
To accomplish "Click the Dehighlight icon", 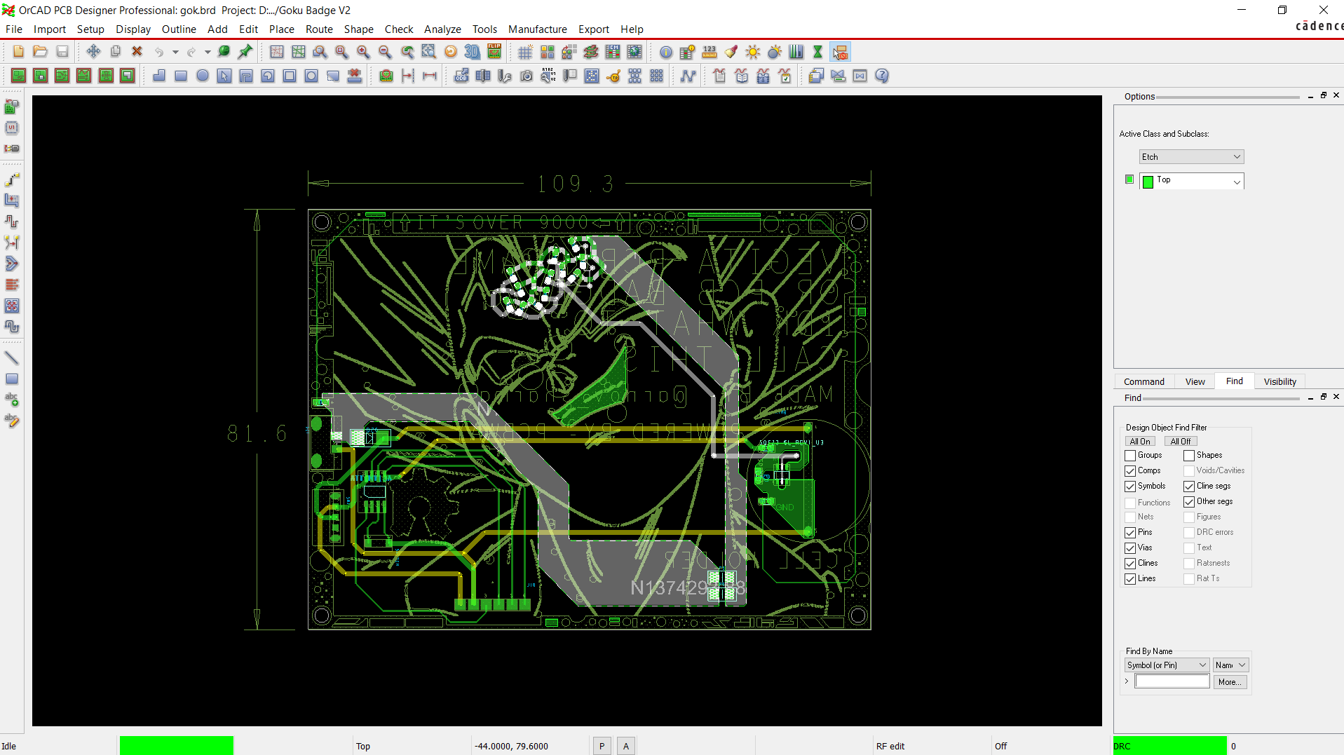I will tap(775, 52).
